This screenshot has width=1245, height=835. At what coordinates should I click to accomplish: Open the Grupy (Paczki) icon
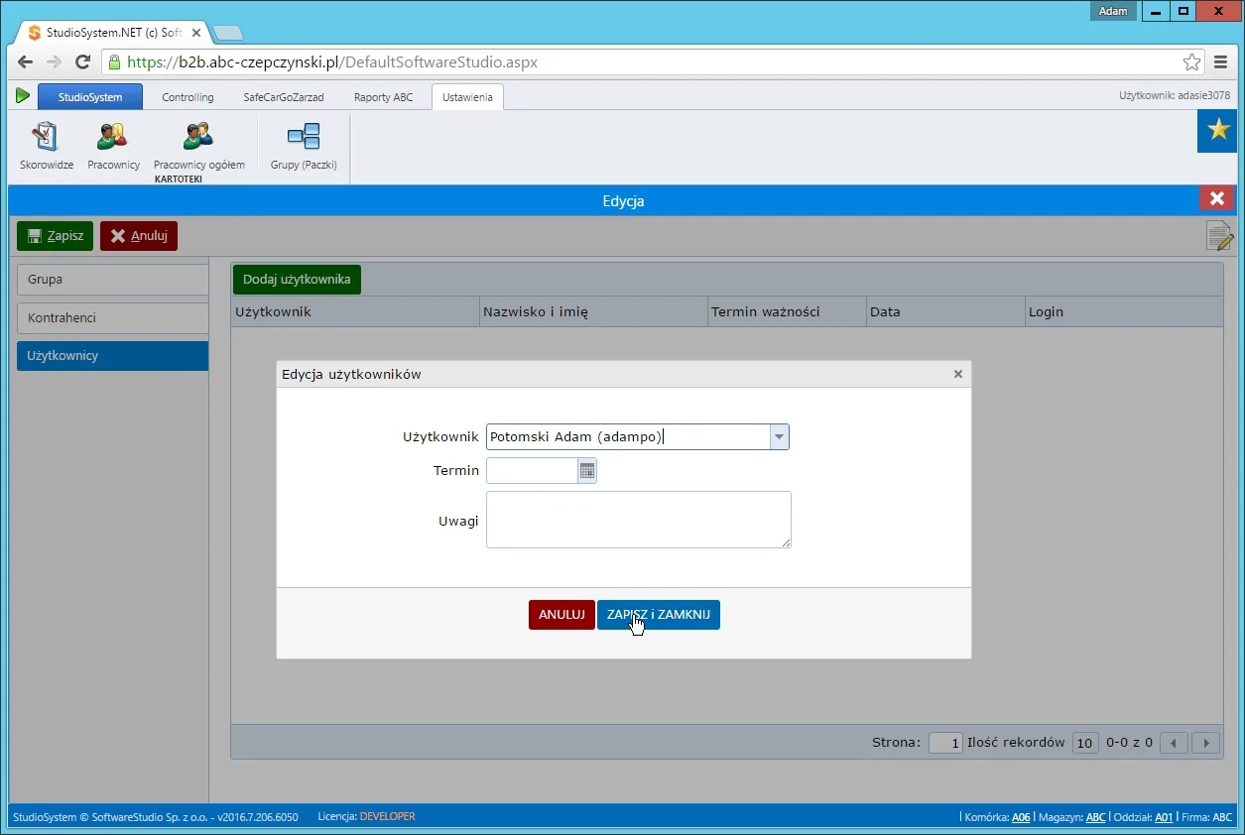point(304,146)
